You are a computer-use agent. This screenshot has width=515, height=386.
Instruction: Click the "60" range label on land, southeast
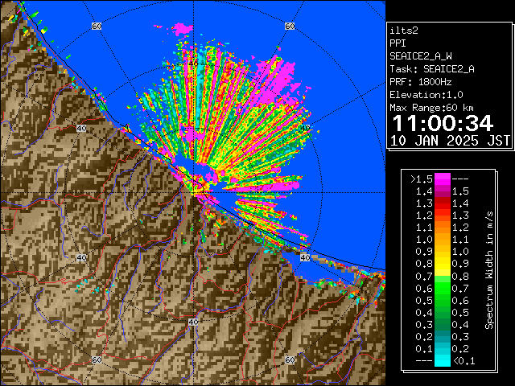pos(290,359)
